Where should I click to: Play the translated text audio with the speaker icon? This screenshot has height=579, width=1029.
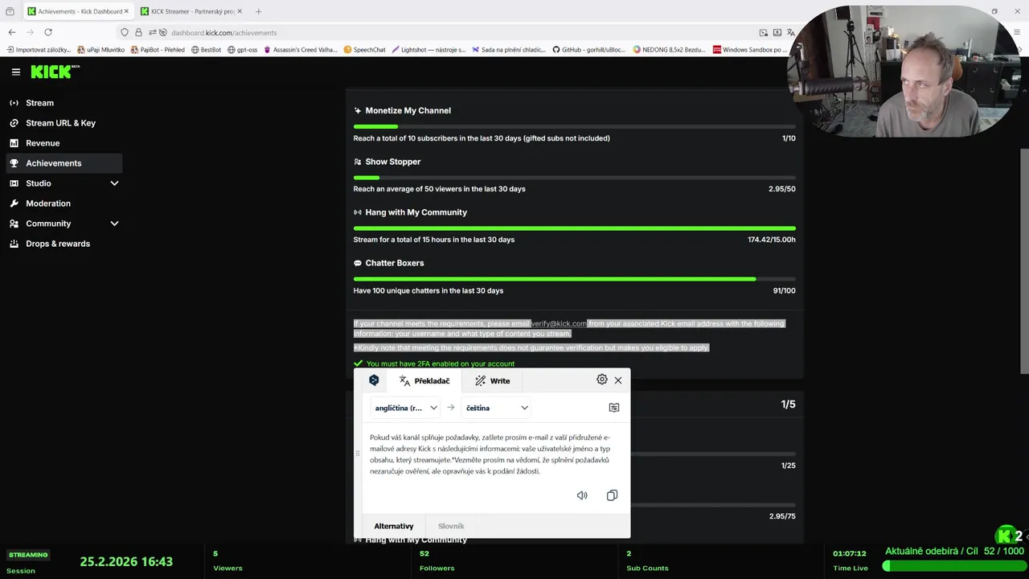coord(582,495)
